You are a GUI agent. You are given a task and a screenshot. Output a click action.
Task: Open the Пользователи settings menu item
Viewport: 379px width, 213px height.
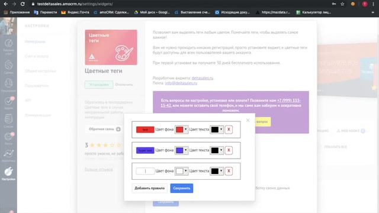pyautogui.click(x=37, y=86)
